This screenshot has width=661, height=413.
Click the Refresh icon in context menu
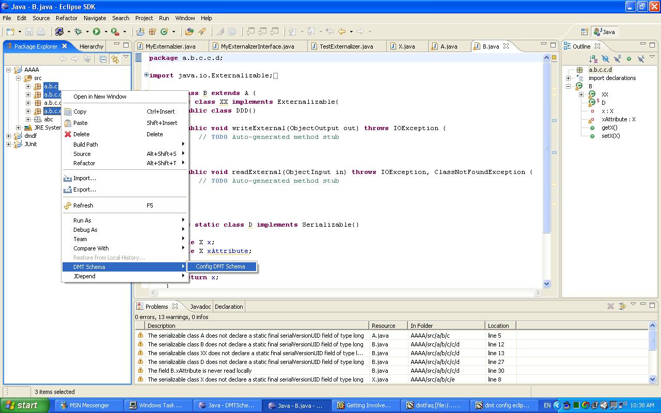tap(68, 205)
